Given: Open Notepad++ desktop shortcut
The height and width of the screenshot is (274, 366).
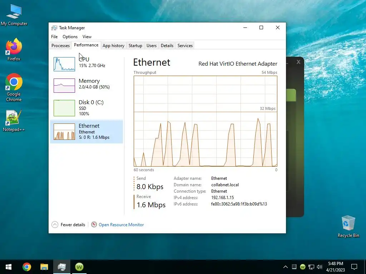Looking at the screenshot, I should (x=14, y=121).
